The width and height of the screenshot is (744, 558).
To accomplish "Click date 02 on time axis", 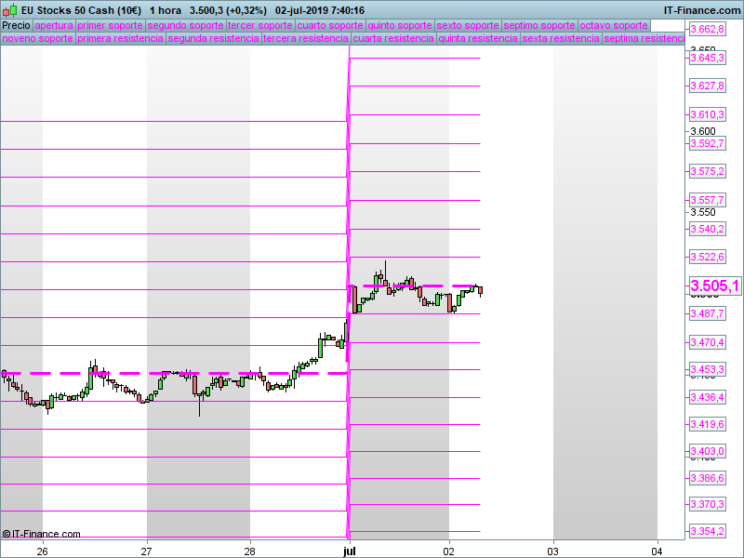I will tap(449, 551).
